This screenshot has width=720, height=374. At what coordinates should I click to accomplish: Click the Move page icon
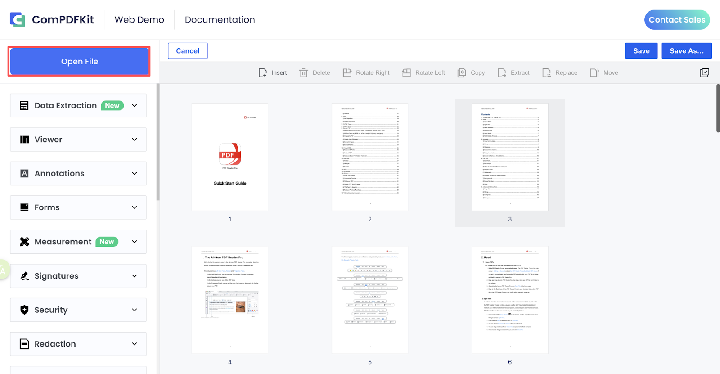(594, 73)
